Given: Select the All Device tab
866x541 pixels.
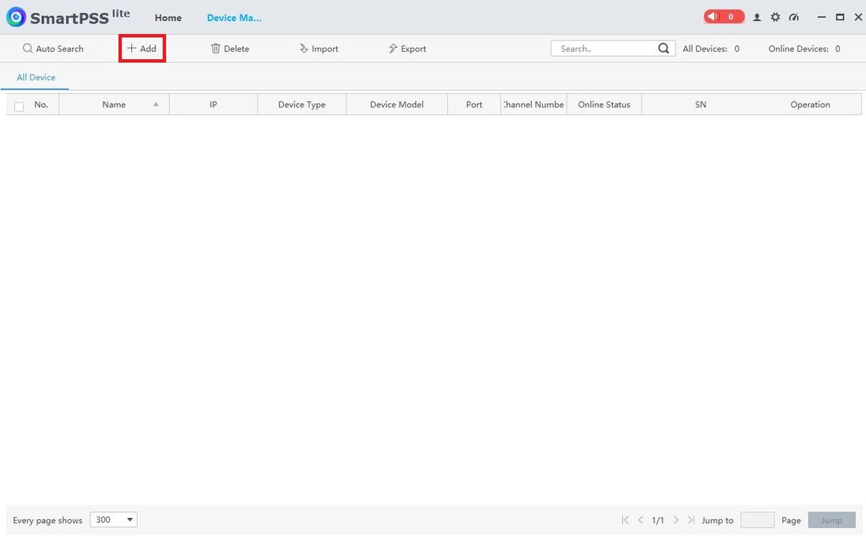Looking at the screenshot, I should (36, 77).
